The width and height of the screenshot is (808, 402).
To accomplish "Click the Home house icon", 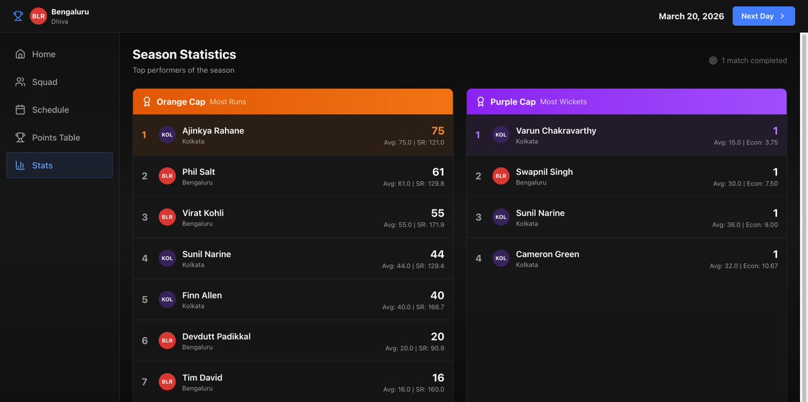I will click(x=20, y=54).
